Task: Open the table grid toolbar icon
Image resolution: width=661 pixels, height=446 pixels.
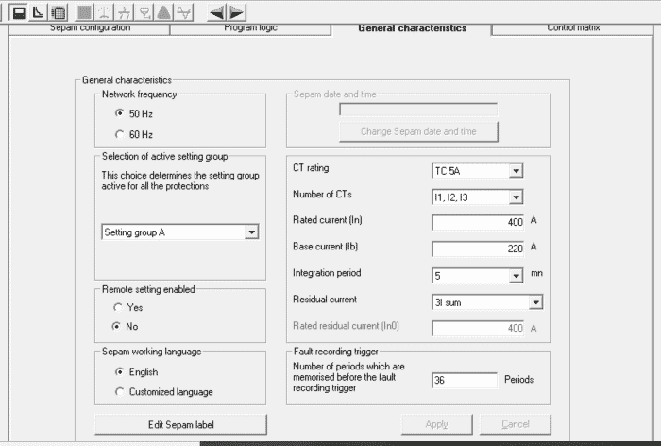Action: click(x=58, y=12)
